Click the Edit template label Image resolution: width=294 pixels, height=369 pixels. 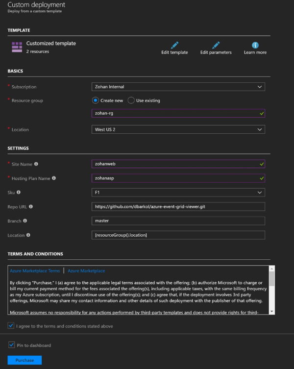pyautogui.click(x=174, y=52)
